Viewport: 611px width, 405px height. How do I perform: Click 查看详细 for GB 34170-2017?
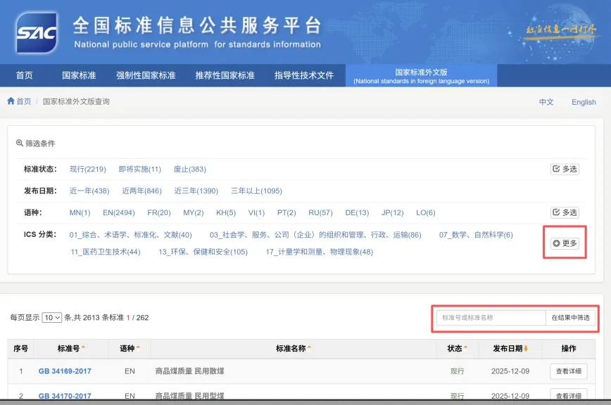569,394
